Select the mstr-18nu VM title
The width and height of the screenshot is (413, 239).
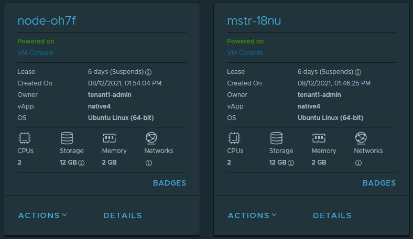click(x=253, y=20)
